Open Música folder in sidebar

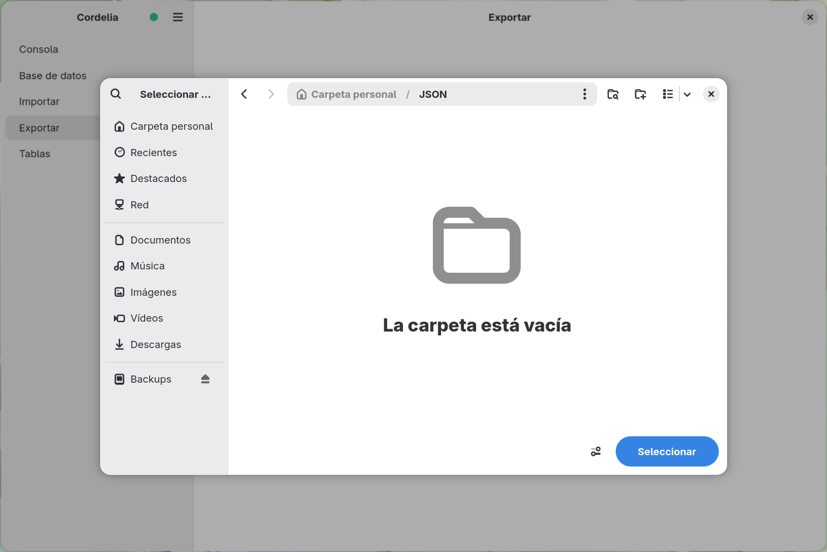pyautogui.click(x=164, y=266)
